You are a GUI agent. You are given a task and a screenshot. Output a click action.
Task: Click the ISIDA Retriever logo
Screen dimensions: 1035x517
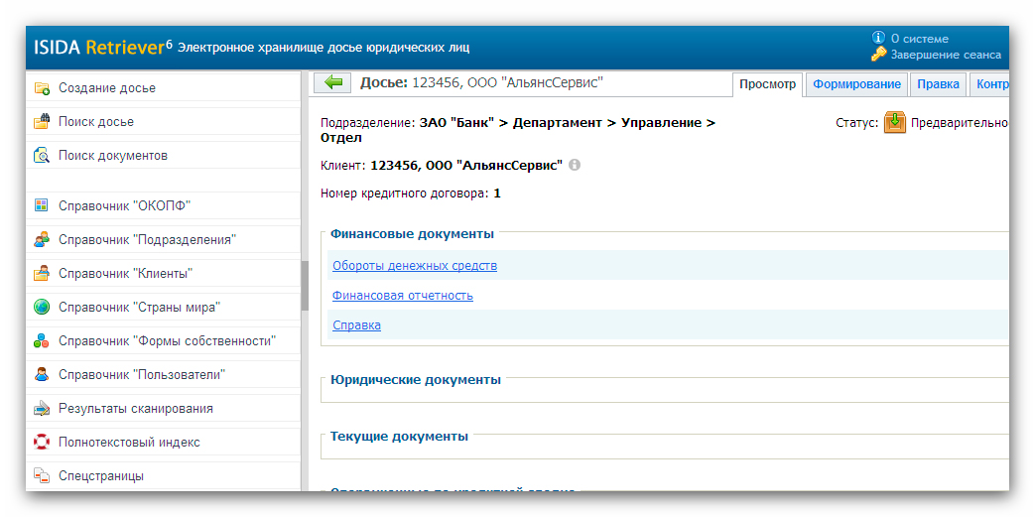103,47
